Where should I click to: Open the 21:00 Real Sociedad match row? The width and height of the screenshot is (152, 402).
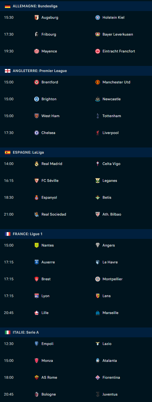76,214
